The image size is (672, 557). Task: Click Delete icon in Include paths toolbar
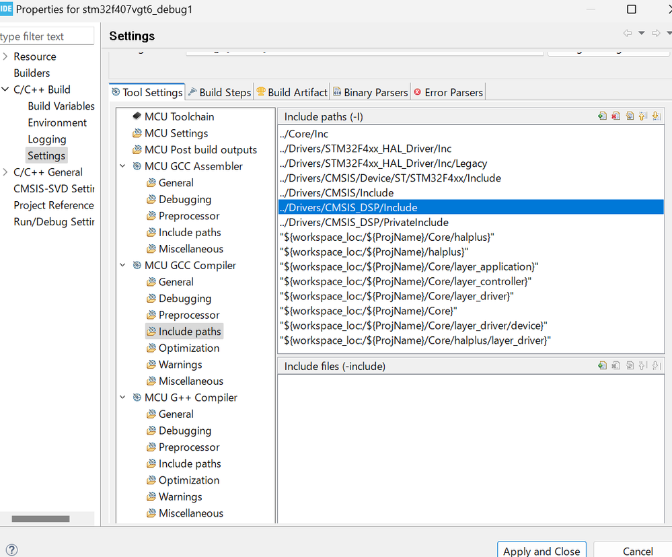tap(615, 116)
